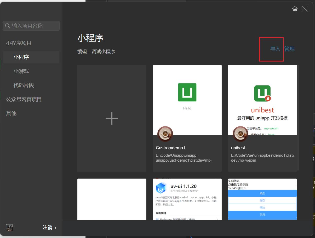Open the 其他 category
The height and width of the screenshot is (238, 315).
pyautogui.click(x=11, y=113)
